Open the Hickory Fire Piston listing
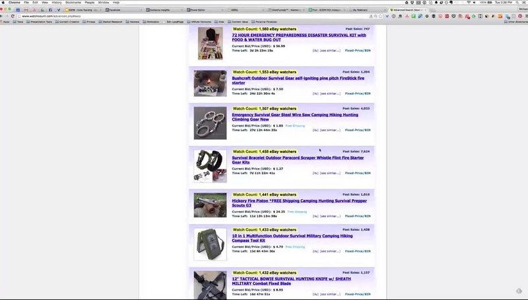This screenshot has width=528, height=300. pos(299,203)
